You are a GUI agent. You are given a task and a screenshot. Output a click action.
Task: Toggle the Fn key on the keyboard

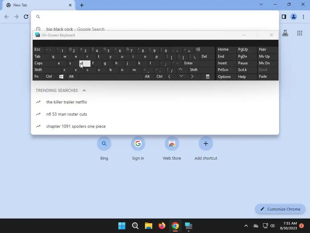point(38,76)
